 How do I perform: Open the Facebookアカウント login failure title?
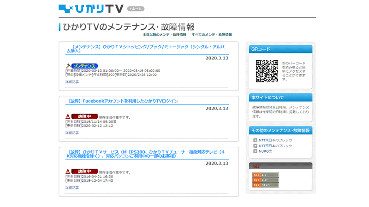click(x=123, y=101)
